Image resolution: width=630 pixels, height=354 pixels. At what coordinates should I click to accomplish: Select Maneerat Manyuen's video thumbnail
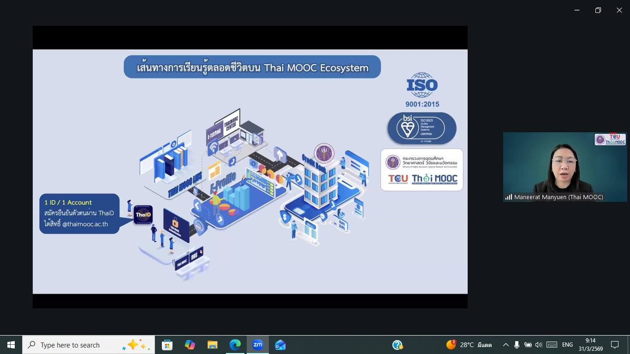click(x=565, y=167)
